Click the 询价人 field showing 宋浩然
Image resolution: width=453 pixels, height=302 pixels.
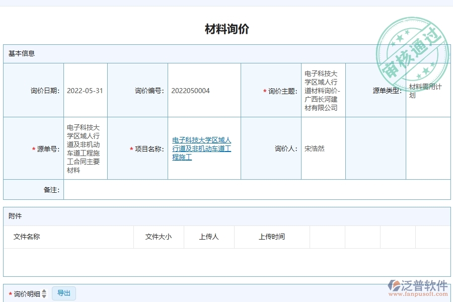(315, 148)
